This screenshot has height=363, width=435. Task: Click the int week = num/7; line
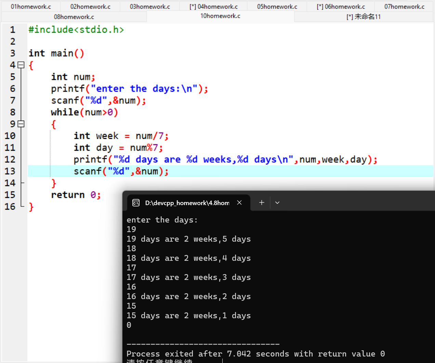(x=121, y=136)
